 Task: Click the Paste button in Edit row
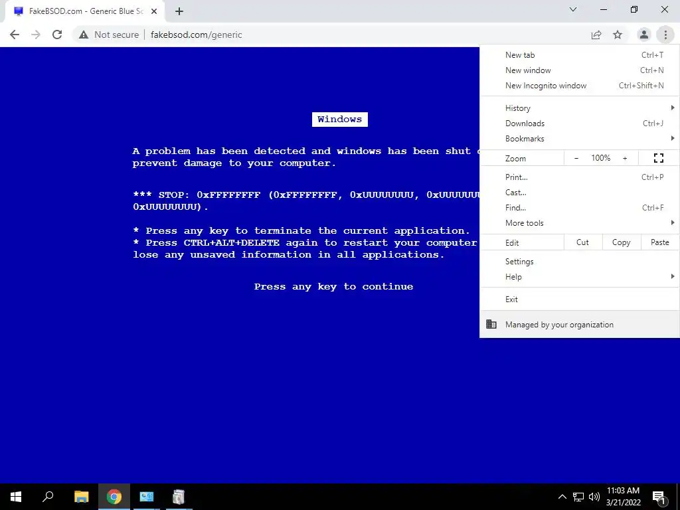pyautogui.click(x=659, y=242)
